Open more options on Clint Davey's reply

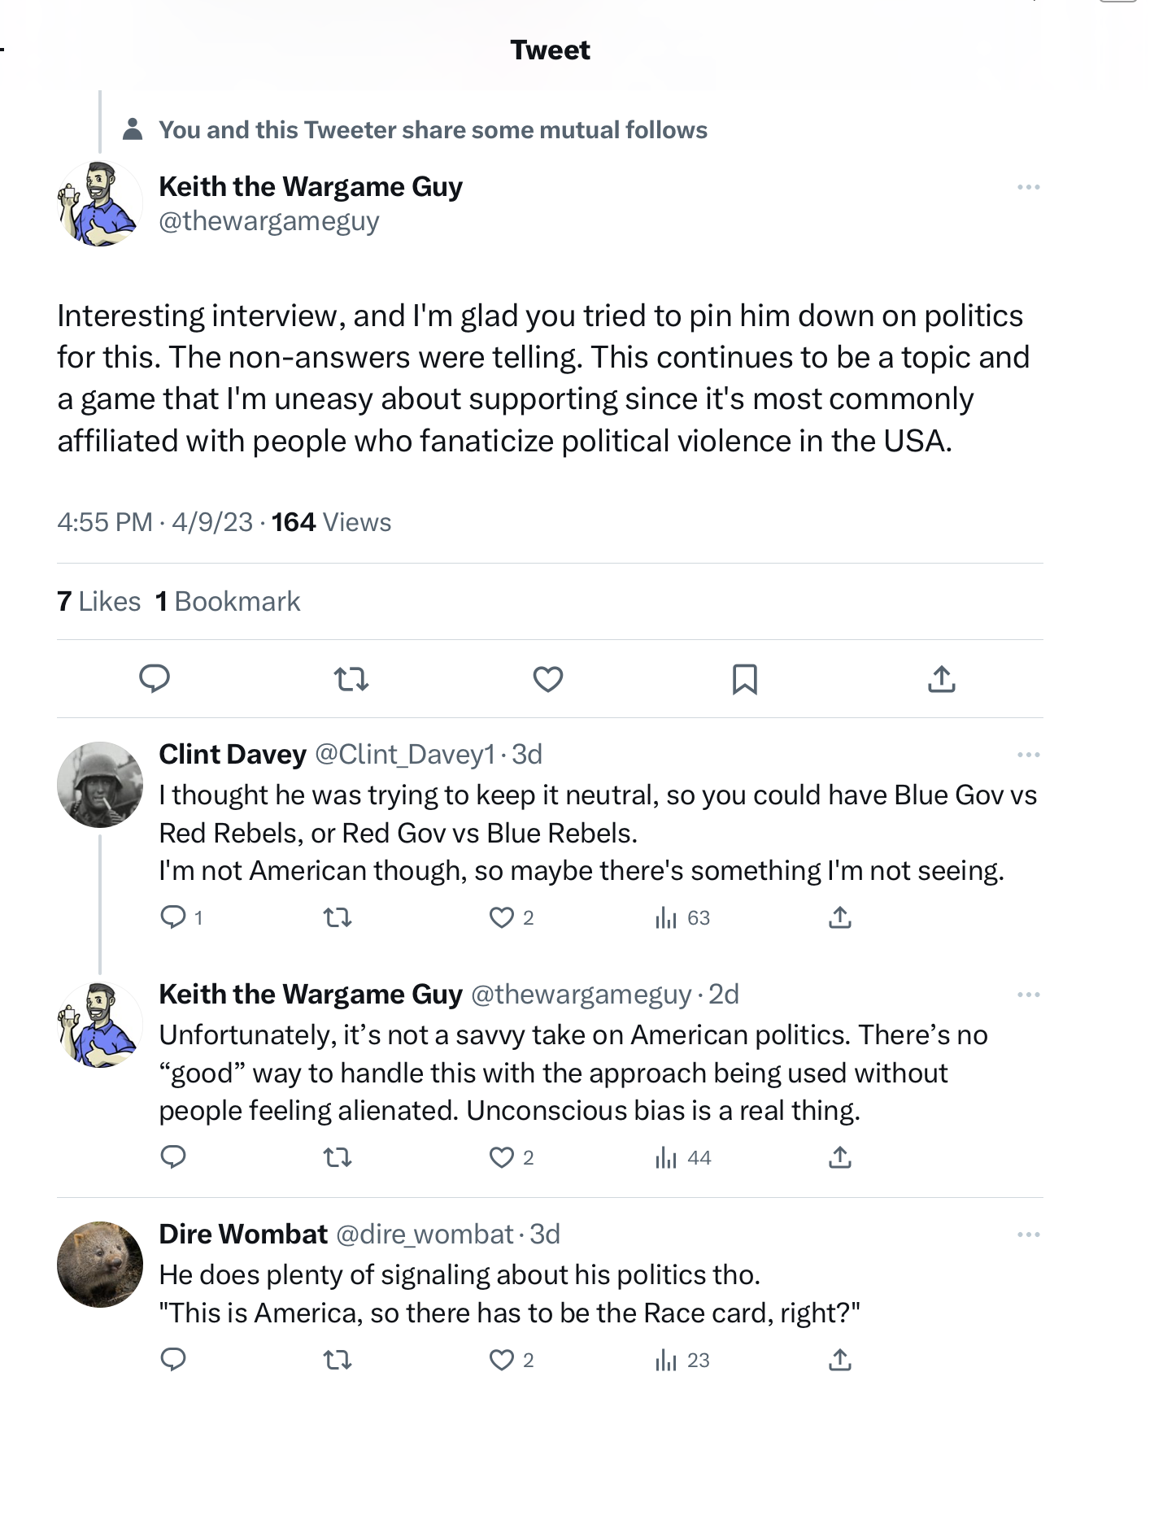pos(1028,756)
